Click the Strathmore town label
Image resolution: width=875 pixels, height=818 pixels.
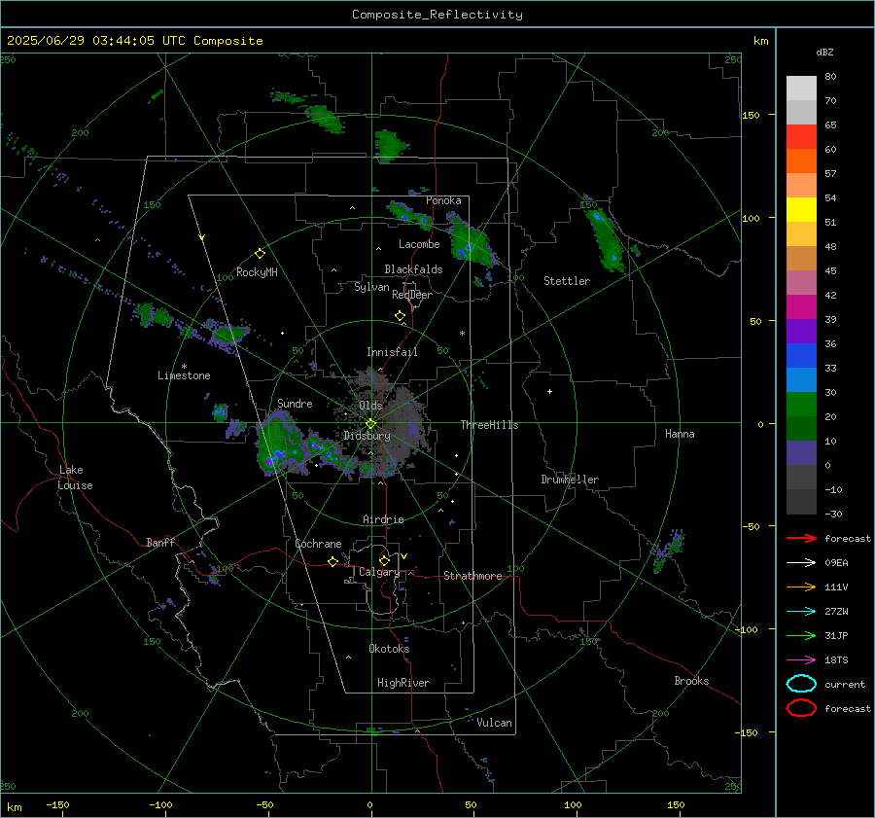tap(472, 576)
